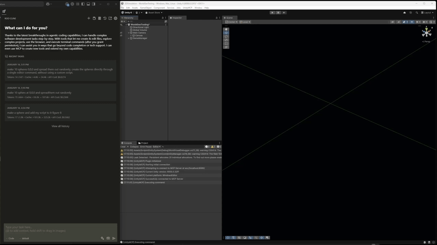This screenshot has width=437, height=245.
Task: Open the task history clock icon in Cline
Action: (x=105, y=18)
